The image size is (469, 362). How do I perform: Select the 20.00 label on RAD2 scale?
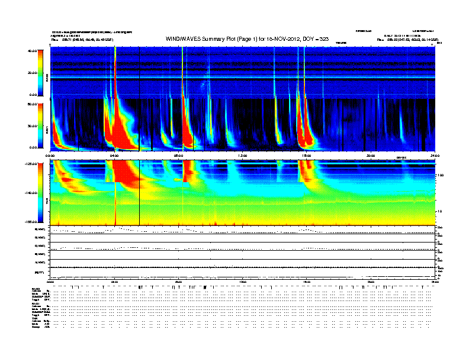click(32, 73)
